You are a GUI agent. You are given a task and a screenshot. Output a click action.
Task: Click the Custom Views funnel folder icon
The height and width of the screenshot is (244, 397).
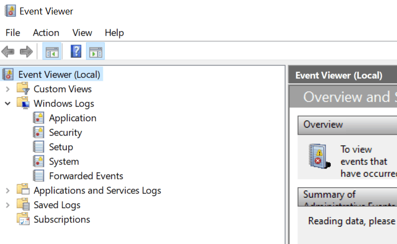click(x=23, y=88)
